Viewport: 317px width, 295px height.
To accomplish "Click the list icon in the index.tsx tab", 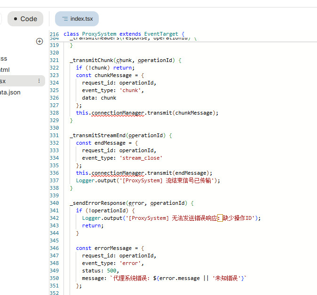I will coord(64,19).
